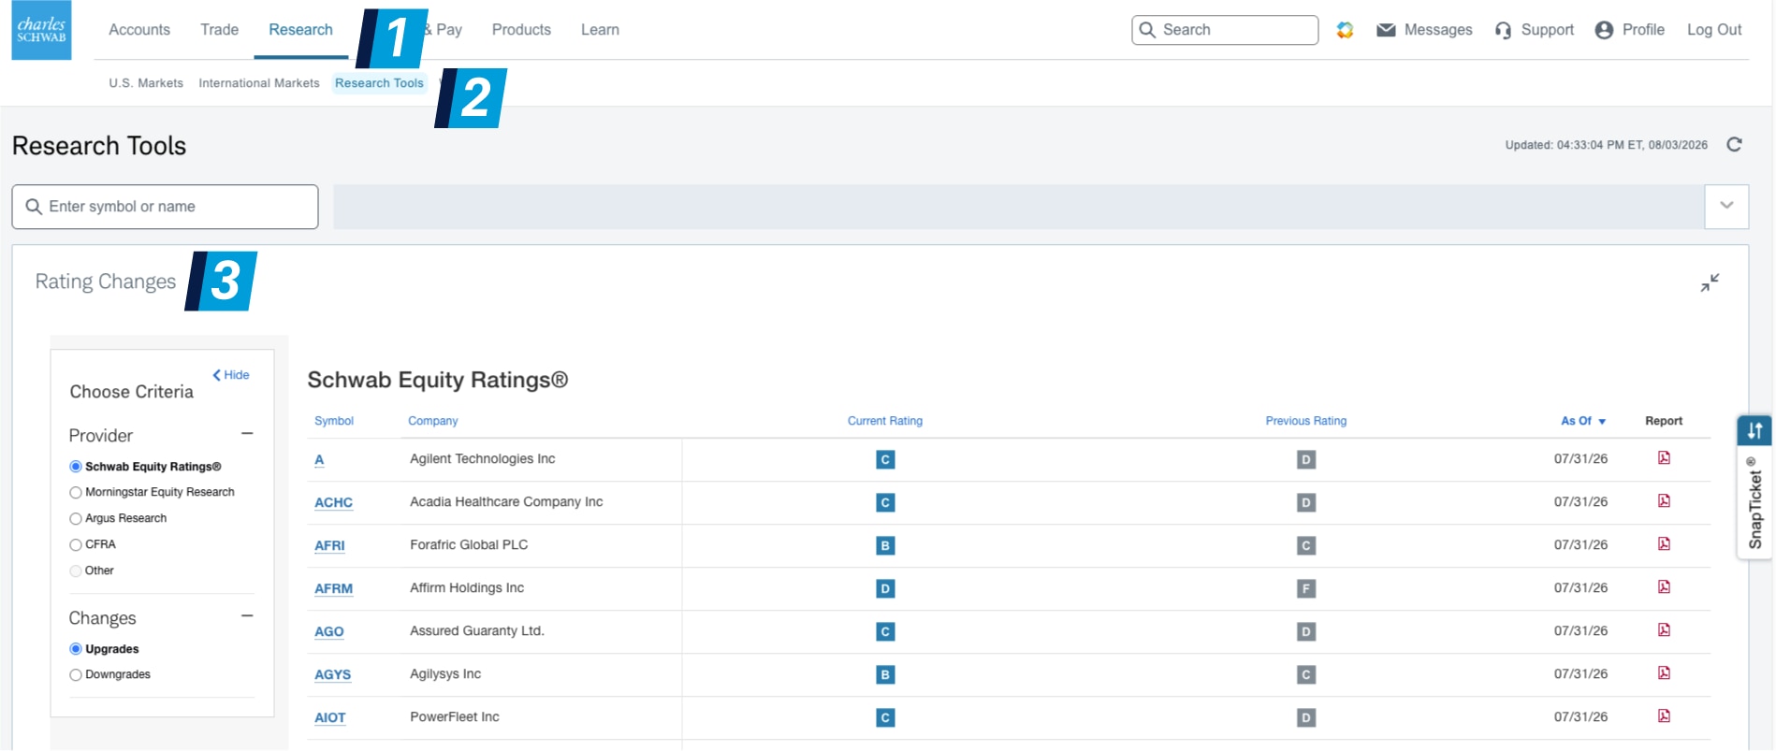The width and height of the screenshot is (1776, 751).
Task: Click previous rating C badge for Agilysys Inc
Action: tap(1306, 674)
